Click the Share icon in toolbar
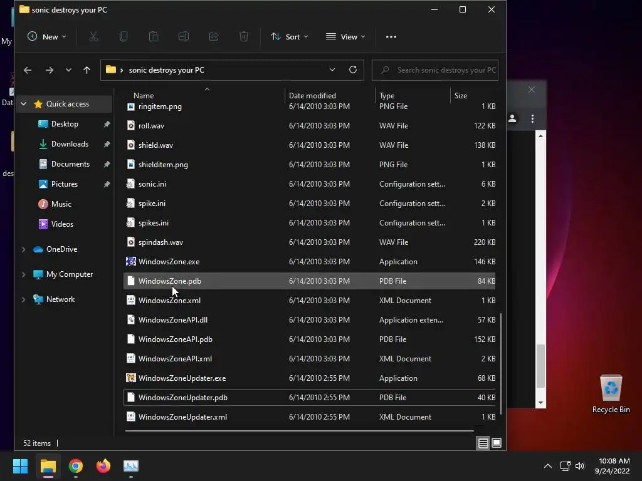This screenshot has height=481, width=642. [214, 37]
